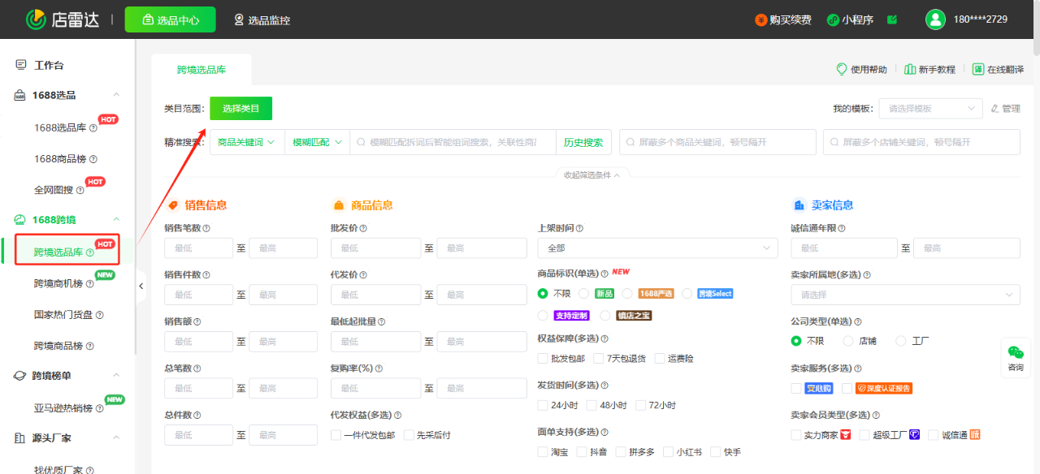Select the 店铺 company type radio
Screen dimensions: 1040x474
(x=848, y=341)
